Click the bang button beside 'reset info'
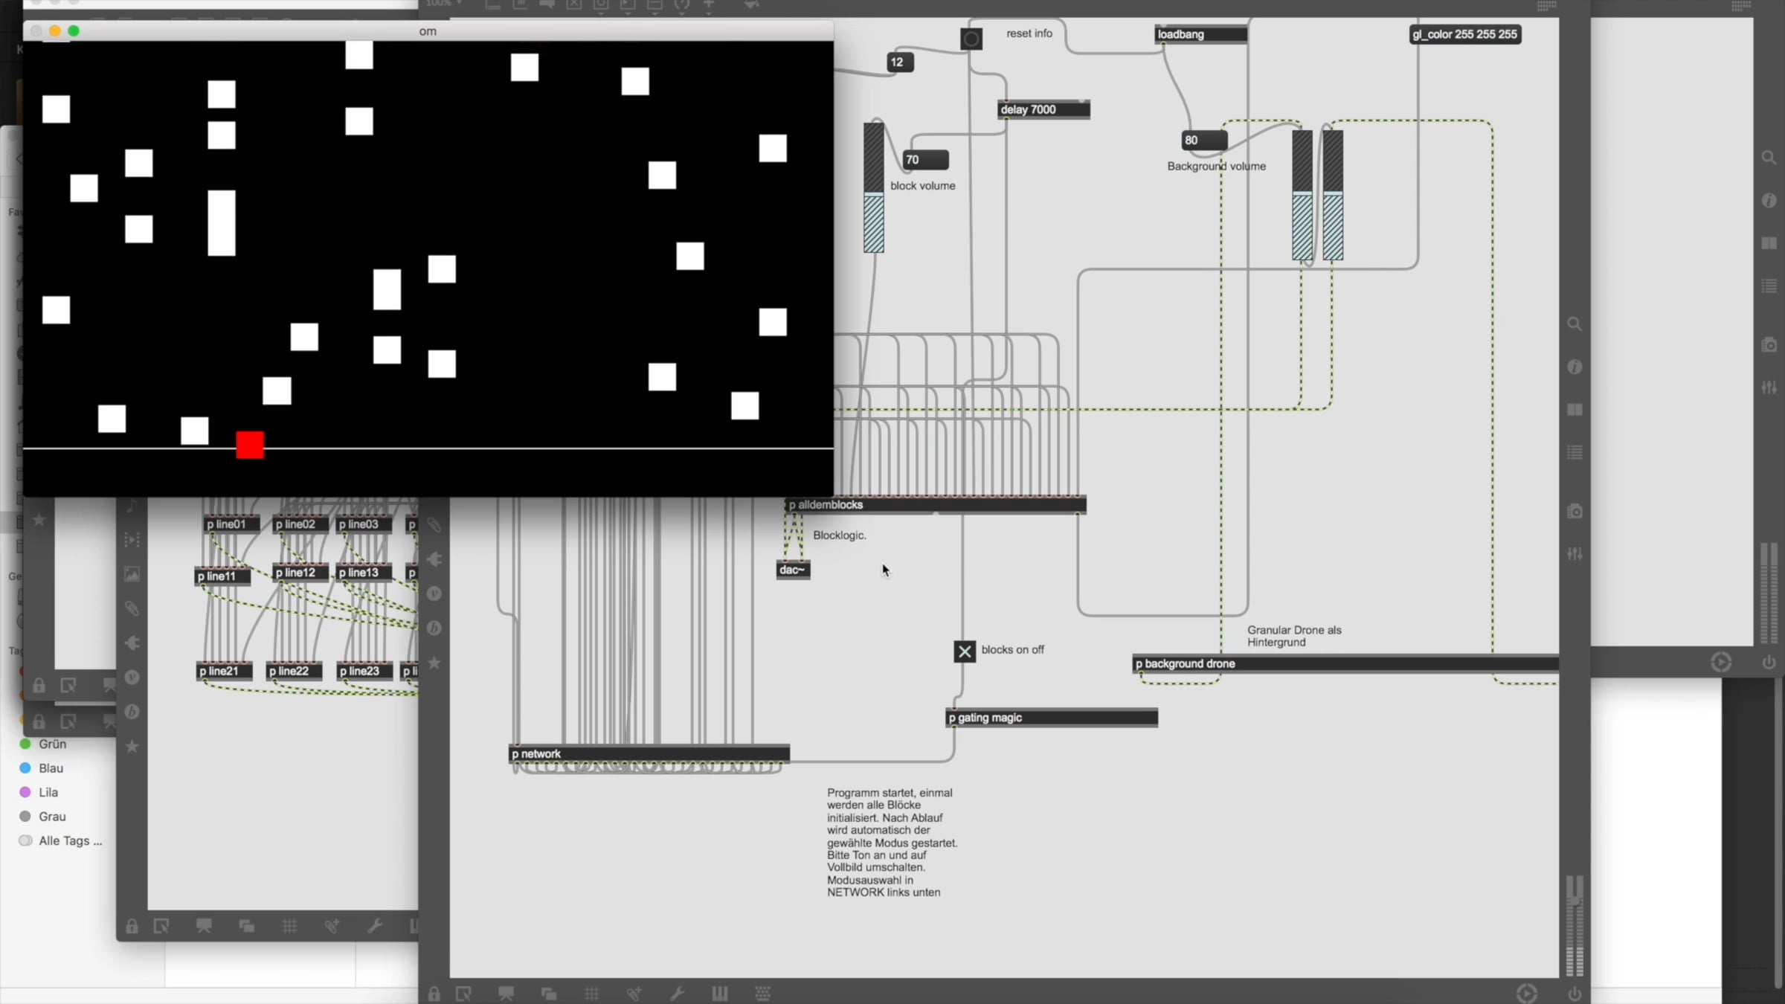Screen dimensions: 1785x1004 [x=971, y=39]
